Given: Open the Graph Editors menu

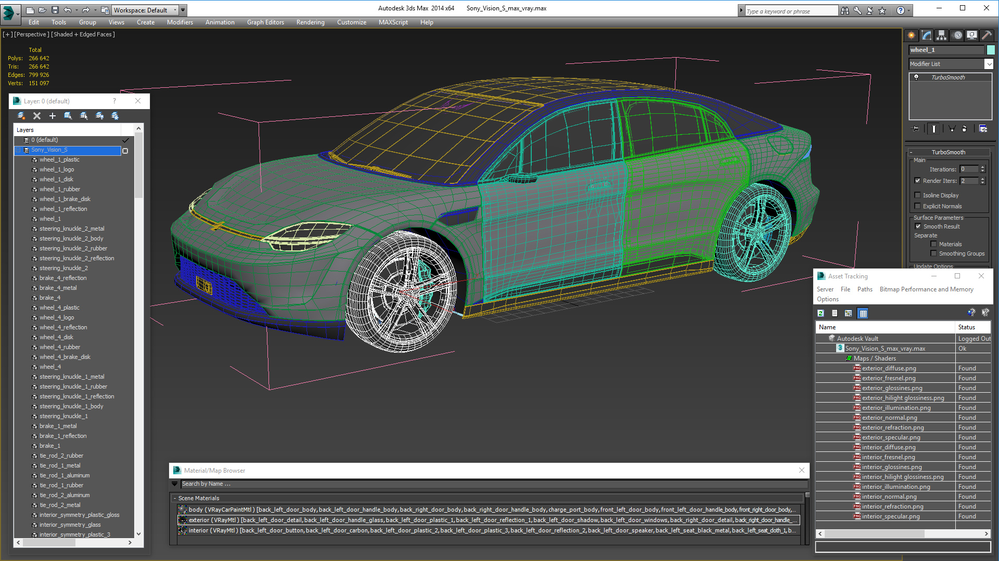Looking at the screenshot, I should [265, 22].
